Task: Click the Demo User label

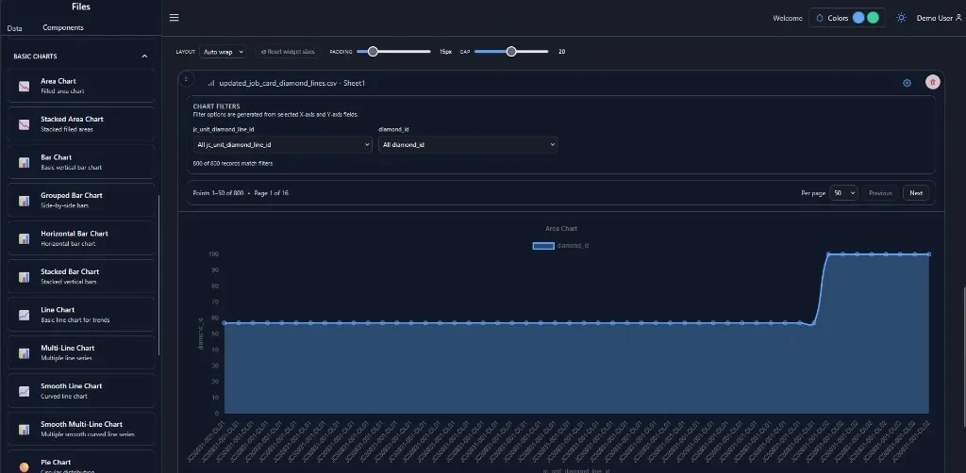Action: [x=935, y=18]
